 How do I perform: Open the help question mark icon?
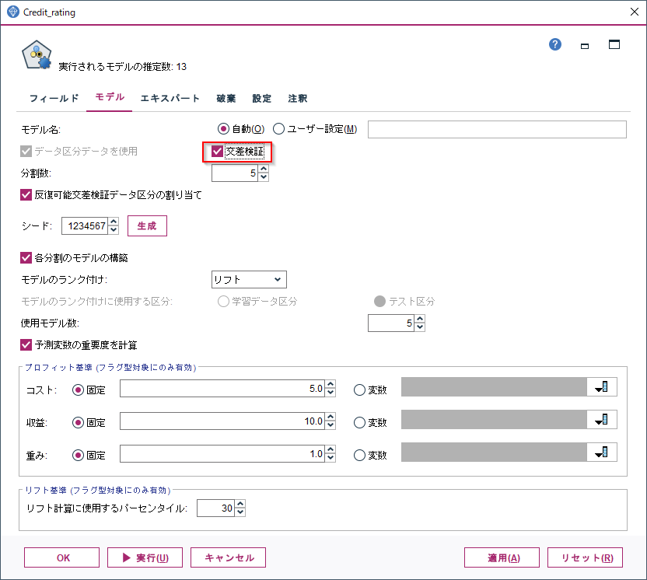pyautogui.click(x=555, y=44)
